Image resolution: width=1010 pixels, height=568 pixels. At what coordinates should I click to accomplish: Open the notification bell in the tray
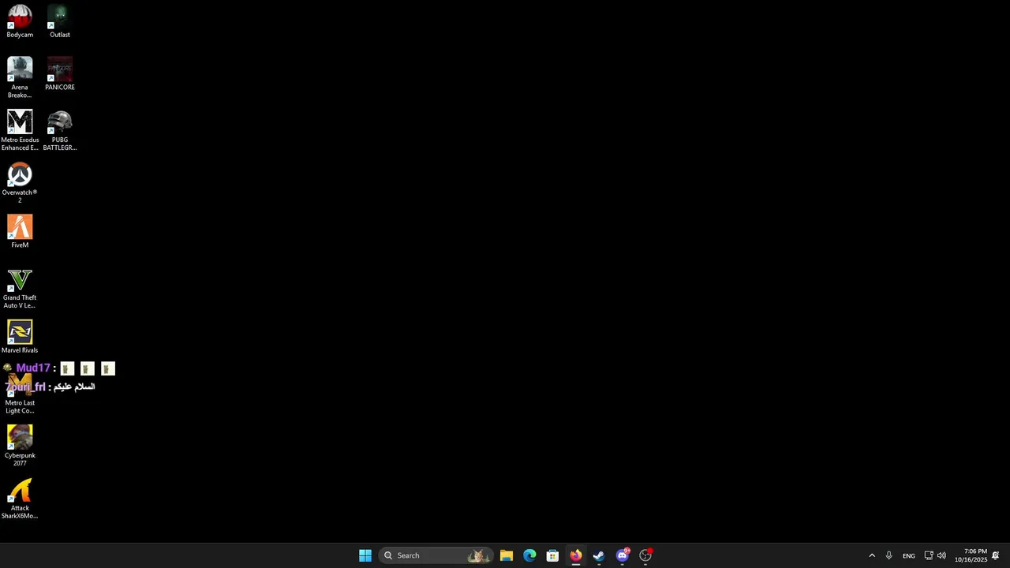click(x=996, y=555)
